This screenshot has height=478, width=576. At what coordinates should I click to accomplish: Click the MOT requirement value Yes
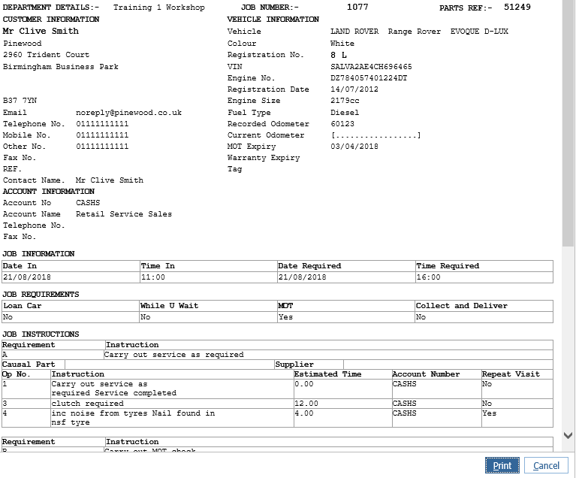coord(285,317)
